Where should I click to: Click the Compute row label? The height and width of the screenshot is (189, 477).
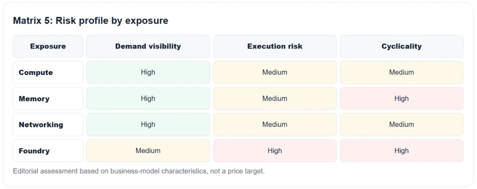(x=48, y=72)
